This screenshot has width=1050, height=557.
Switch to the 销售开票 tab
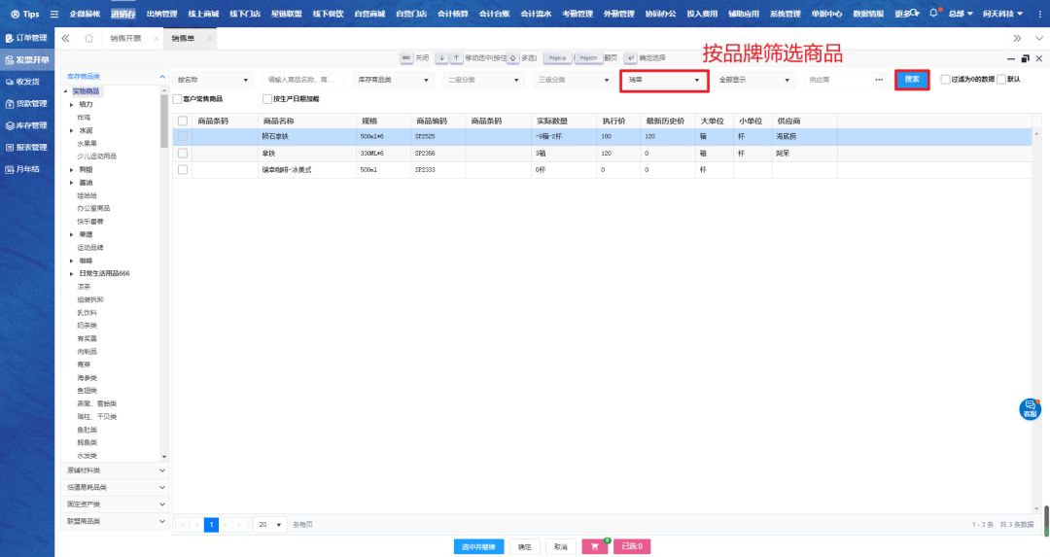(125, 38)
